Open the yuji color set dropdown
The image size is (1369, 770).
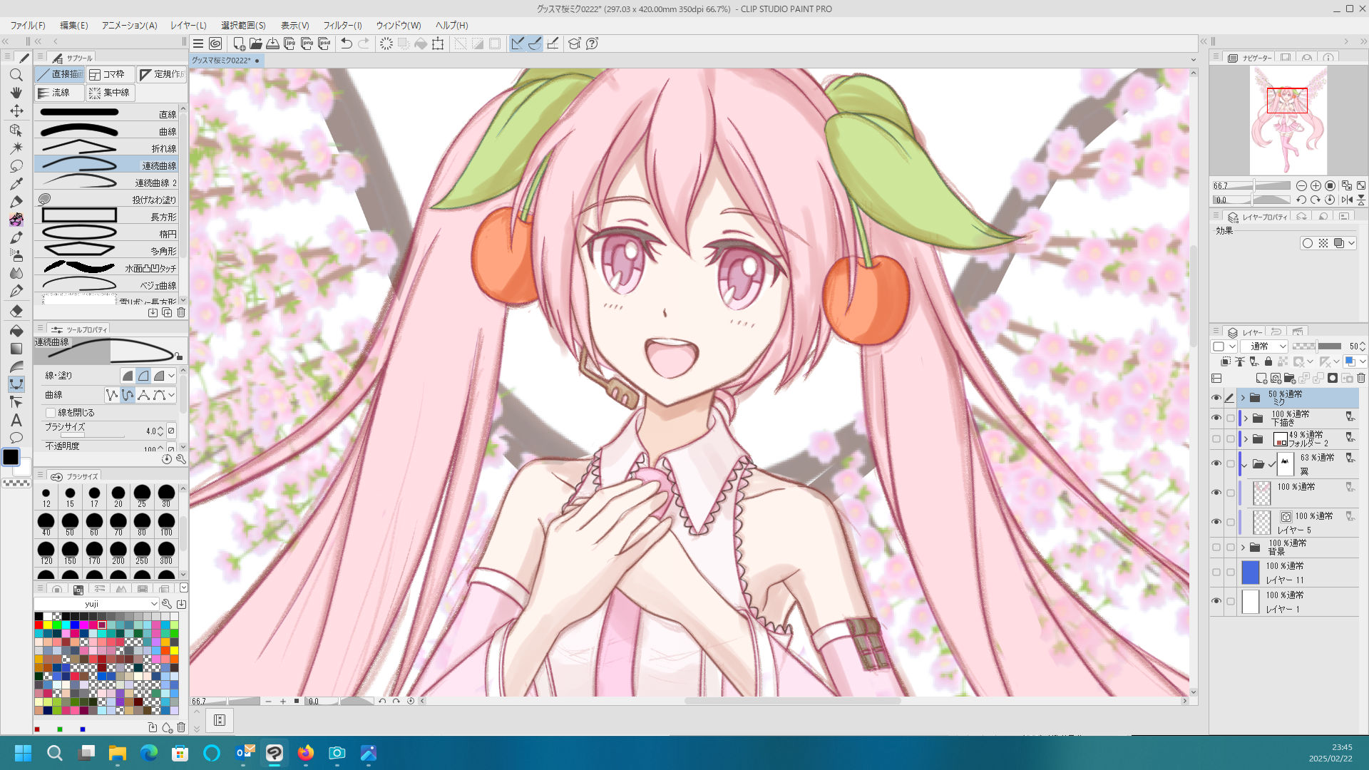(x=96, y=604)
